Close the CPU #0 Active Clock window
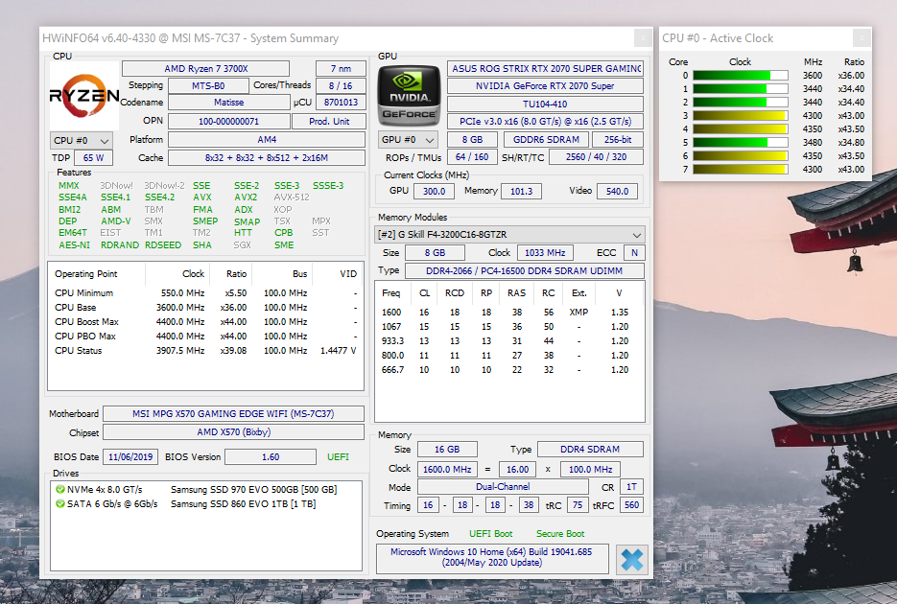 click(x=862, y=38)
